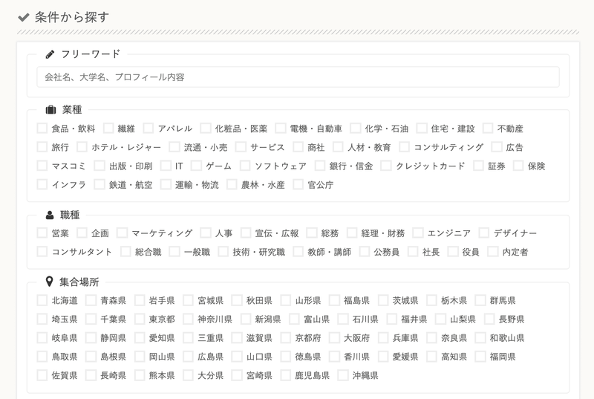Select the コンサルタント checkbox

click(42, 252)
